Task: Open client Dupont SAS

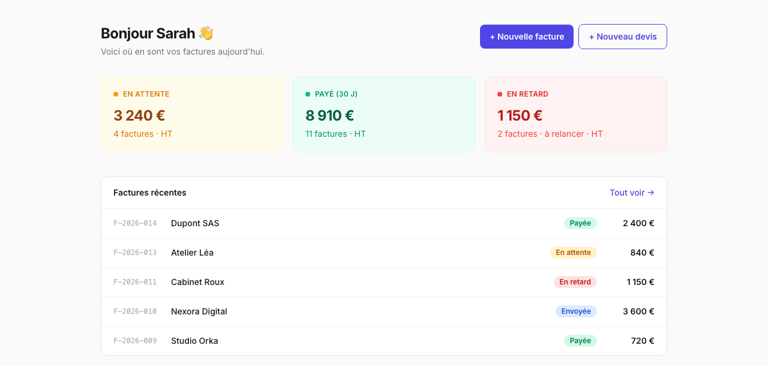Action: coord(195,223)
